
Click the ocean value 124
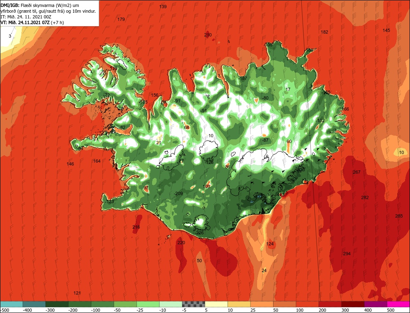(x=270, y=244)
